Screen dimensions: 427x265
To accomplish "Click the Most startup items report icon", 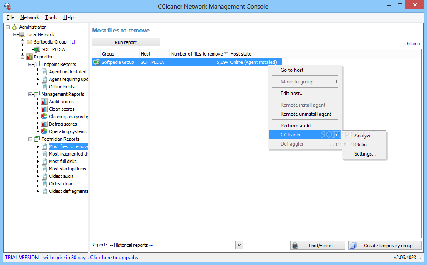I will [44, 169].
